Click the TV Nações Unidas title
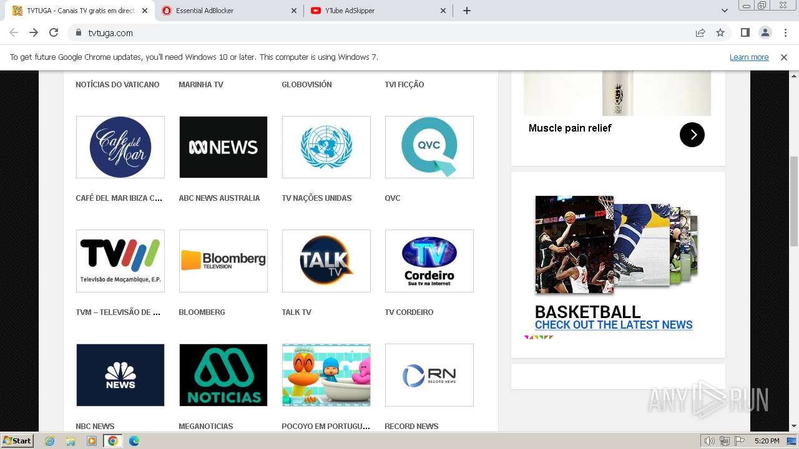 pos(316,198)
